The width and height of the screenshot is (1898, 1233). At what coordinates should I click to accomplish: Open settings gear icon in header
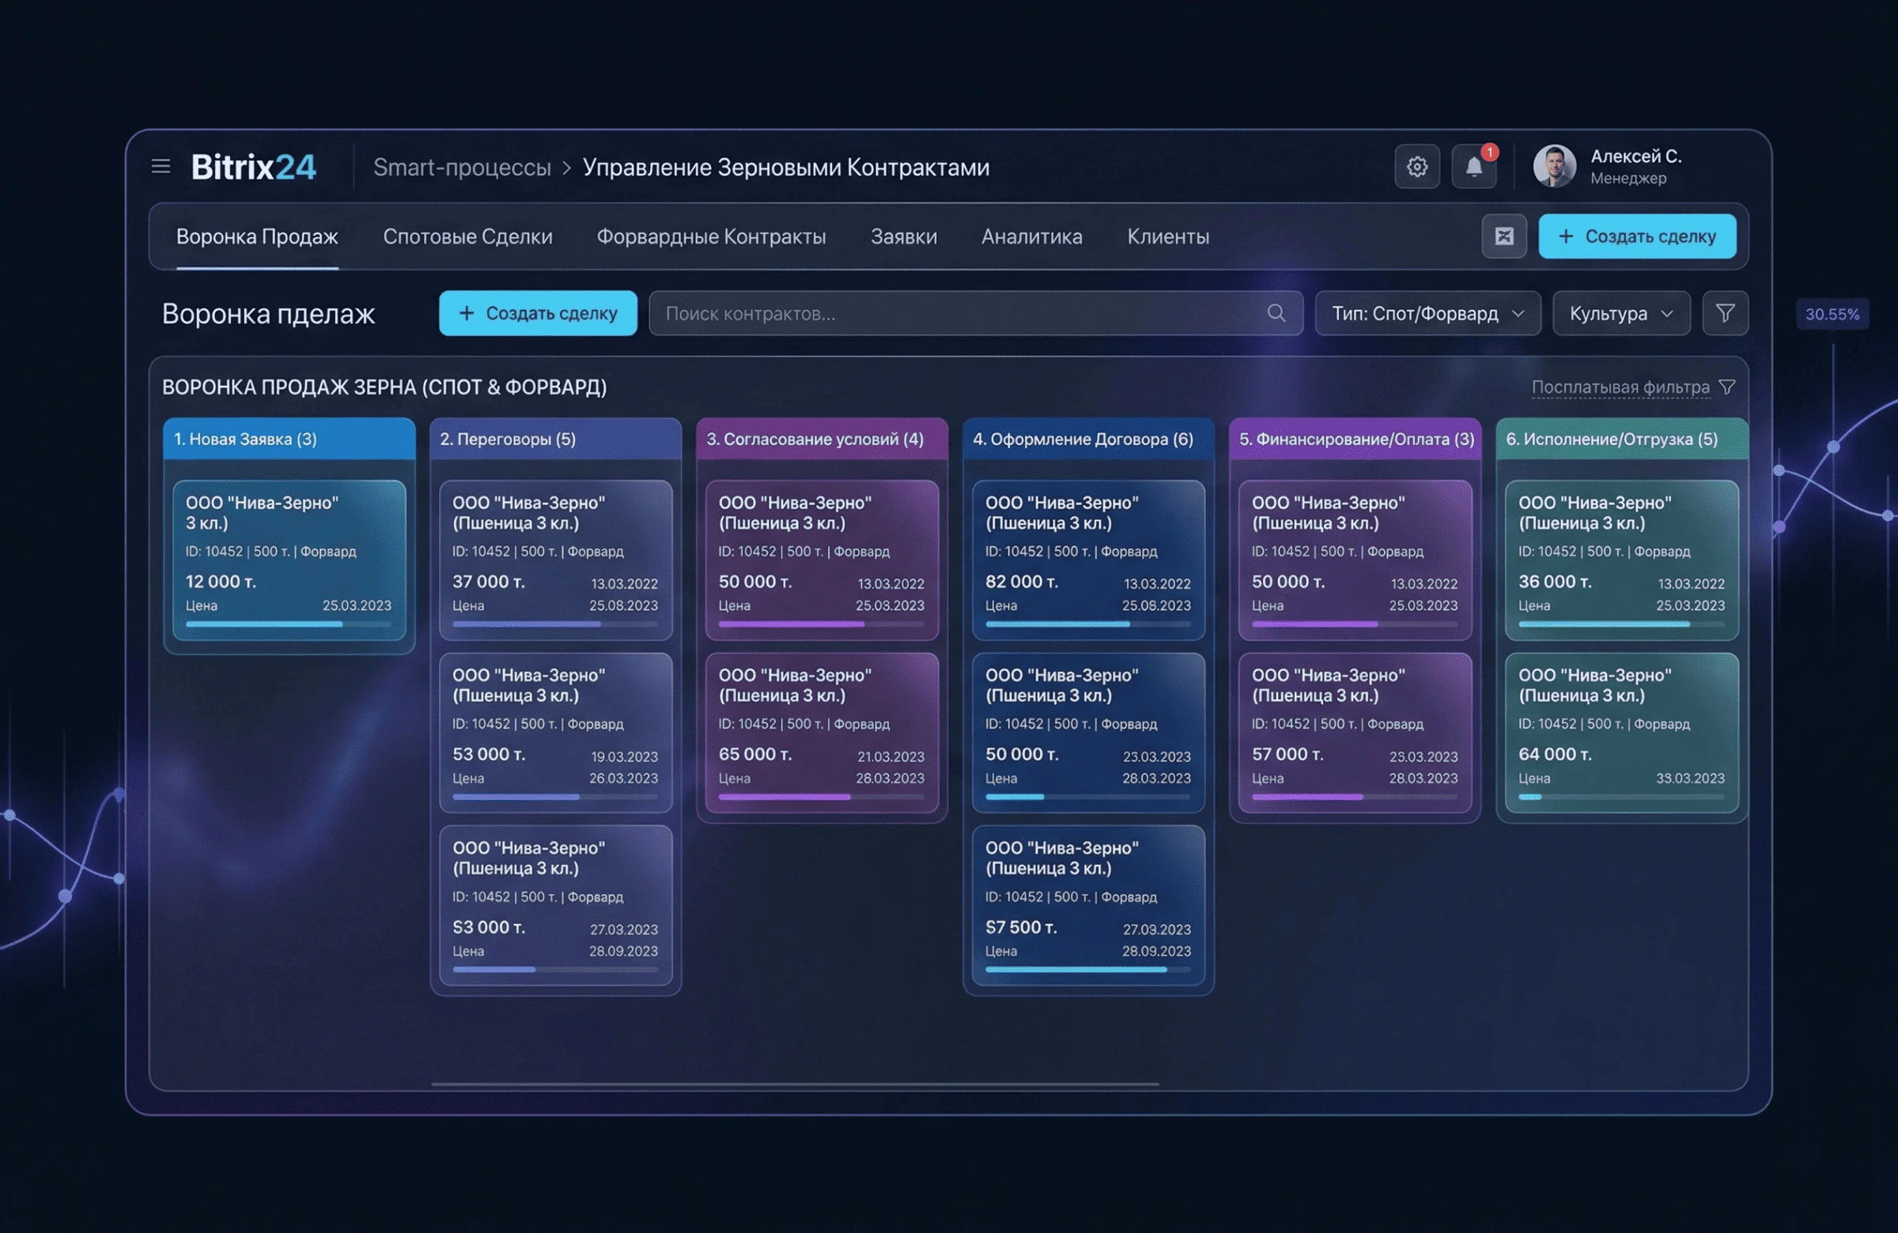point(1416,167)
